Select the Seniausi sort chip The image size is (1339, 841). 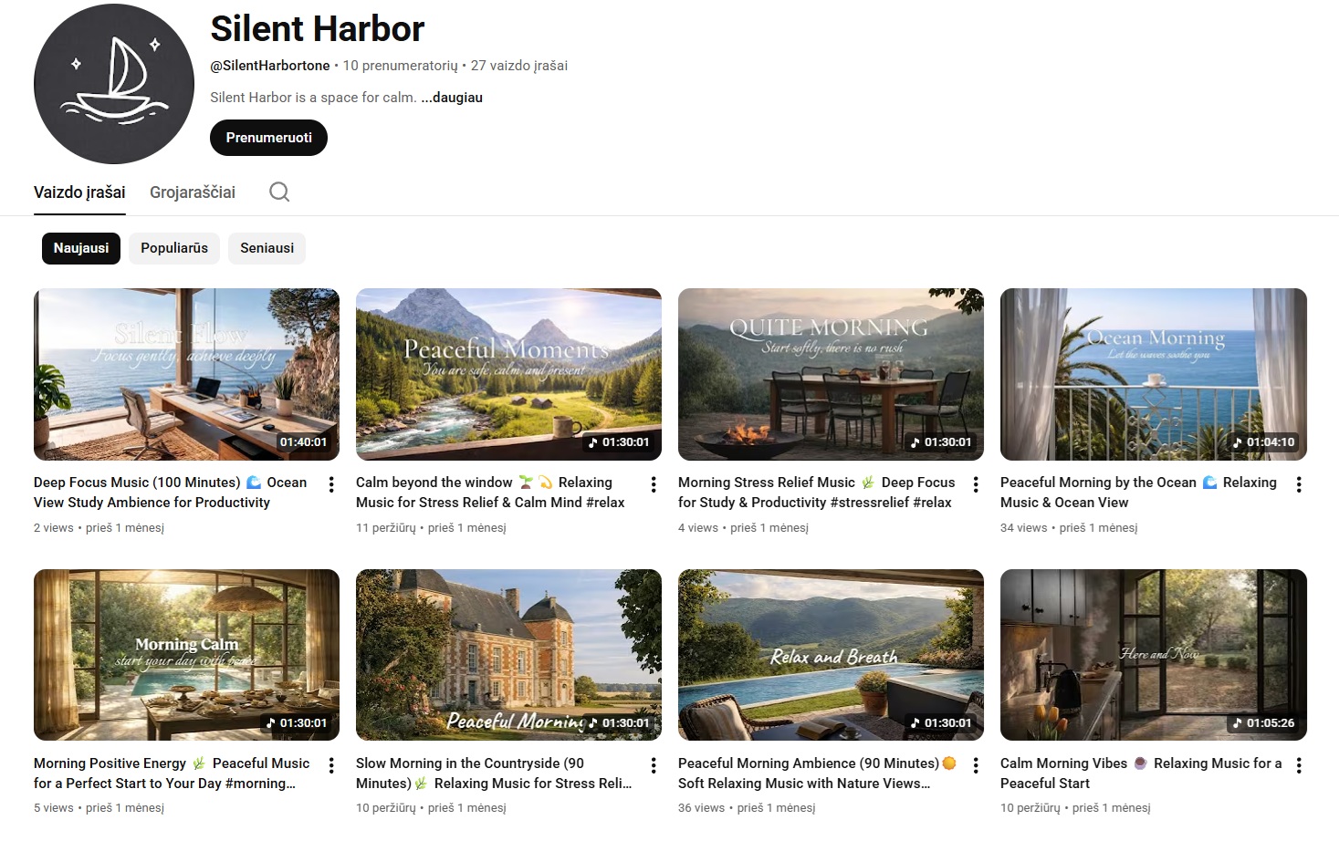point(267,248)
